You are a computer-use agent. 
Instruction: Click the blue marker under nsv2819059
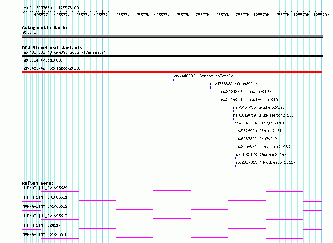tap(234, 119)
